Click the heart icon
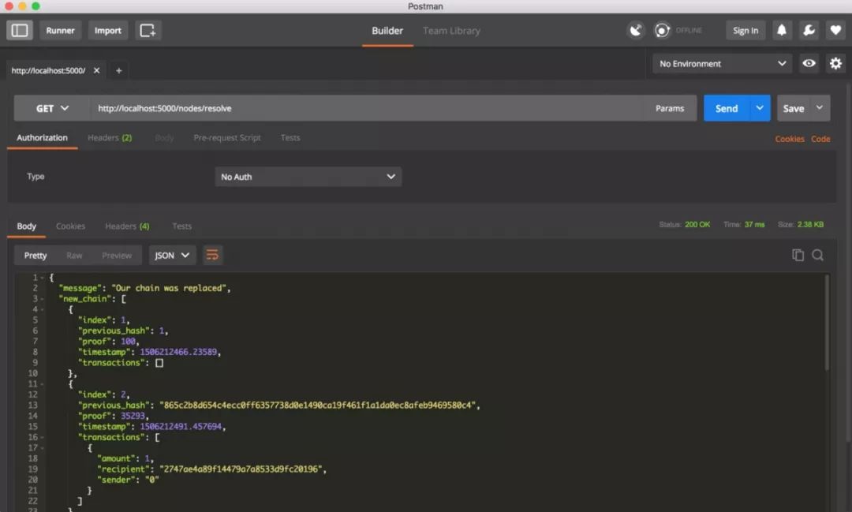The width and height of the screenshot is (852, 512). coord(835,31)
